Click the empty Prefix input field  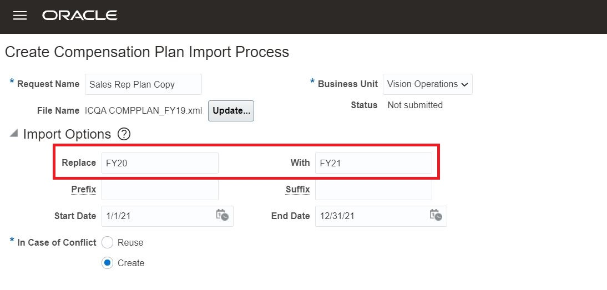160,190
